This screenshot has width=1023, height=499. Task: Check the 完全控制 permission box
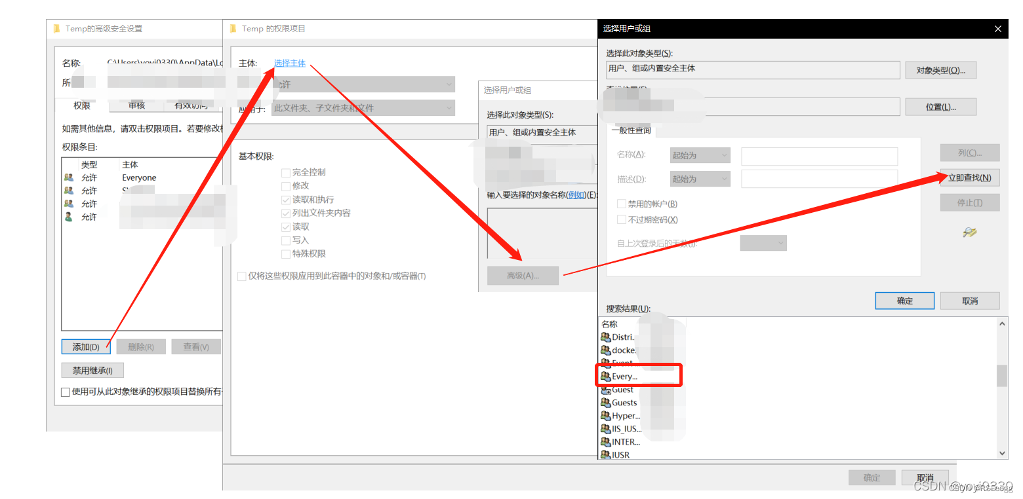coord(286,172)
